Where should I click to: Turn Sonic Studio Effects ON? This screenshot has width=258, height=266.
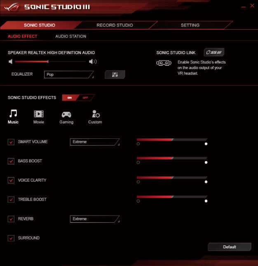70,98
